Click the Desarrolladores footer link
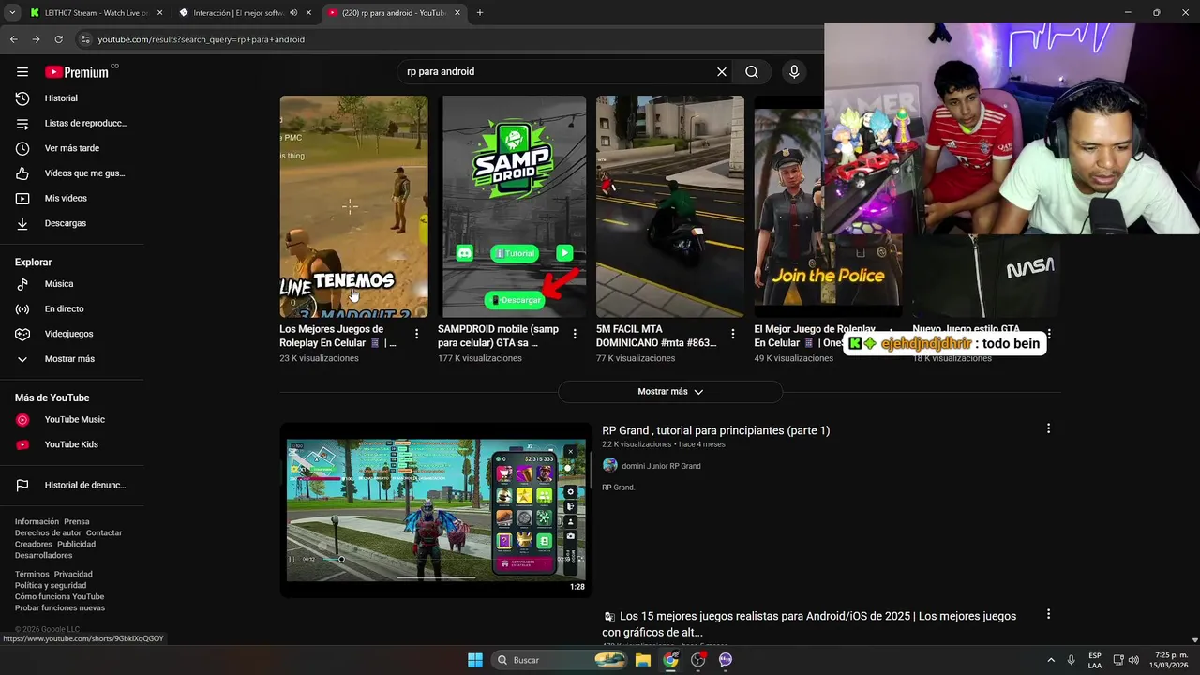Screen dimensions: 1200x675 click(x=43, y=555)
